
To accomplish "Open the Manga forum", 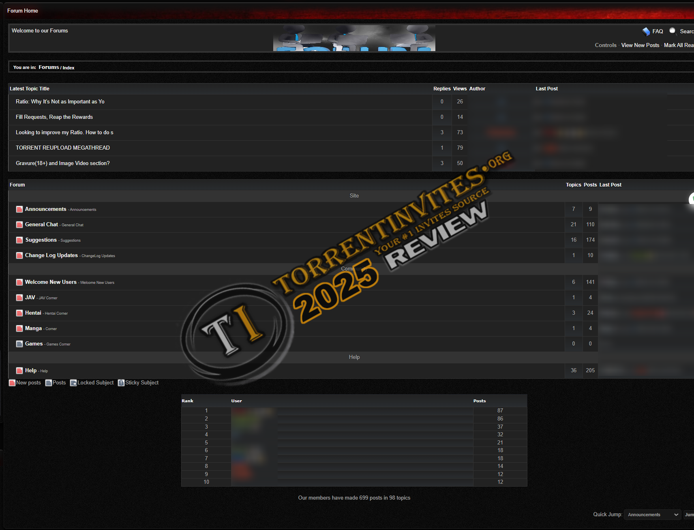I will 33,328.
